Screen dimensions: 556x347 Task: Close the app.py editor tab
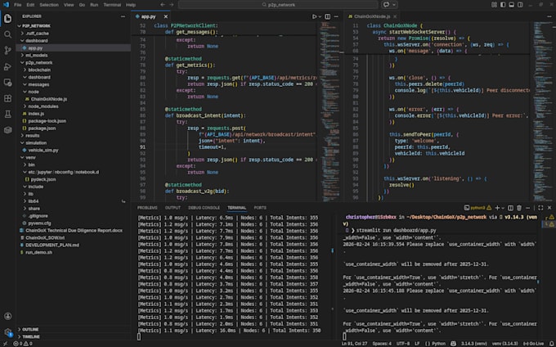coord(166,16)
